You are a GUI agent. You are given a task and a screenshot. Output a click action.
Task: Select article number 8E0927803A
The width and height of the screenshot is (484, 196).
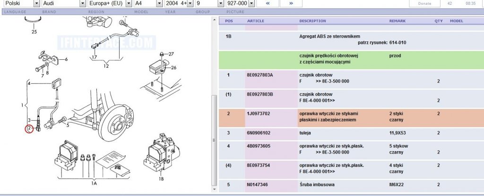coord(260,75)
